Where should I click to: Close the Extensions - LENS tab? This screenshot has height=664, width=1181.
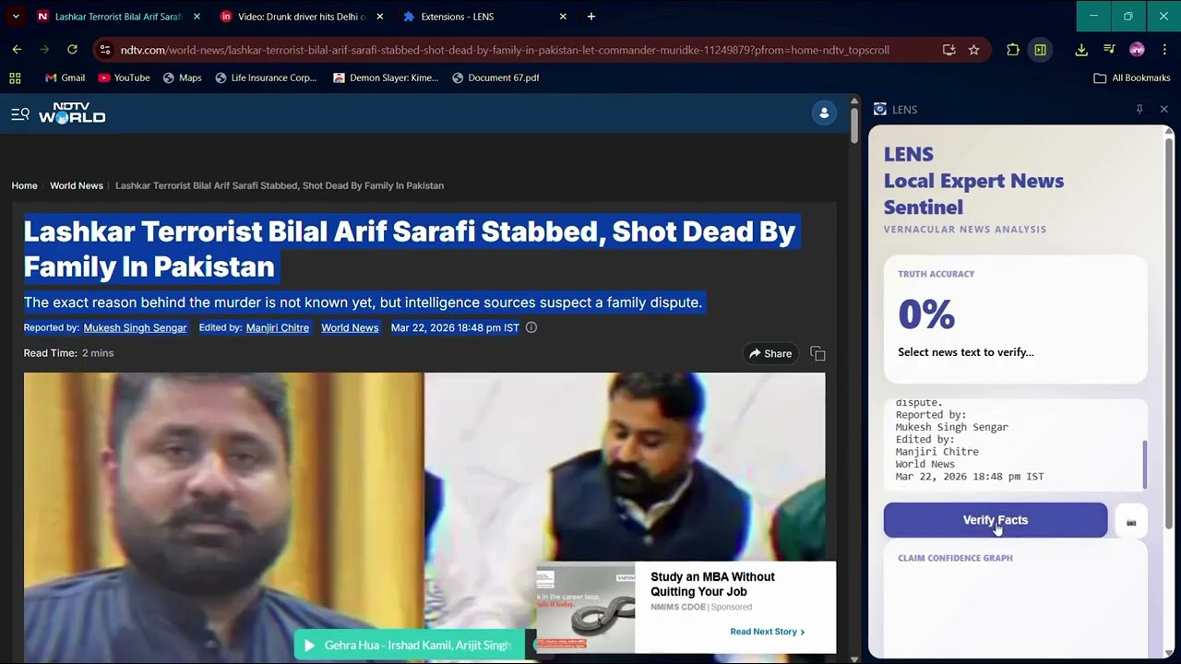(563, 17)
